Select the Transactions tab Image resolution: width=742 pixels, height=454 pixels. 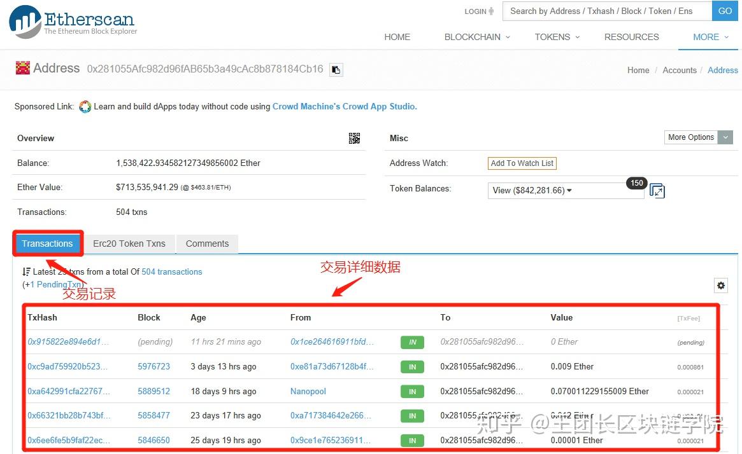coord(47,244)
